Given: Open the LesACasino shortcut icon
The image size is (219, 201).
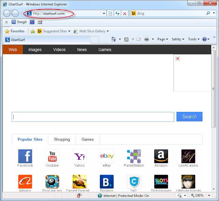Looking at the screenshot, I should (x=188, y=156).
